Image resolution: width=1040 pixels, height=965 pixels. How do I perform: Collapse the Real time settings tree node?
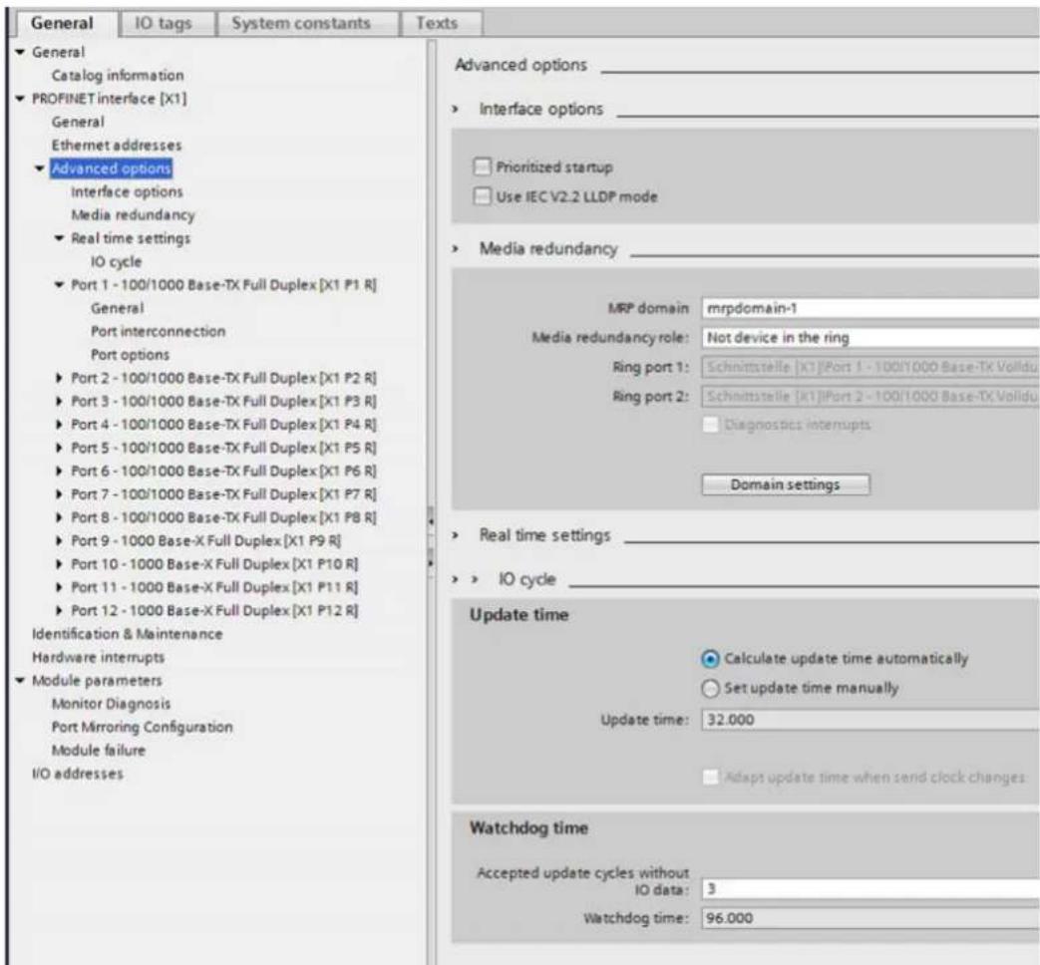point(60,238)
